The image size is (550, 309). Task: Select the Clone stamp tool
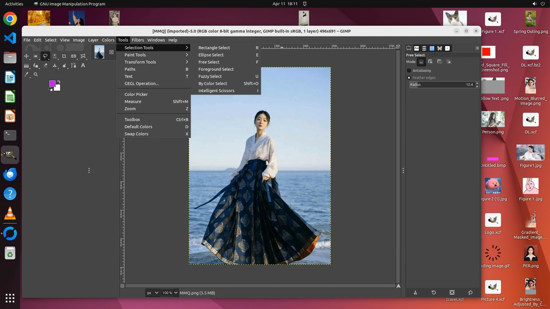pos(55,66)
